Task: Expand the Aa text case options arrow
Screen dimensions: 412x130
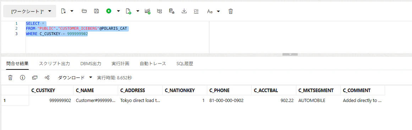Action: [218, 11]
